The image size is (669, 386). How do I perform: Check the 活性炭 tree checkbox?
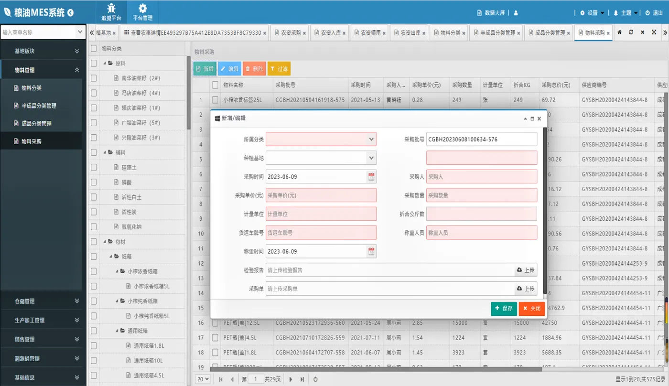pyautogui.click(x=94, y=212)
